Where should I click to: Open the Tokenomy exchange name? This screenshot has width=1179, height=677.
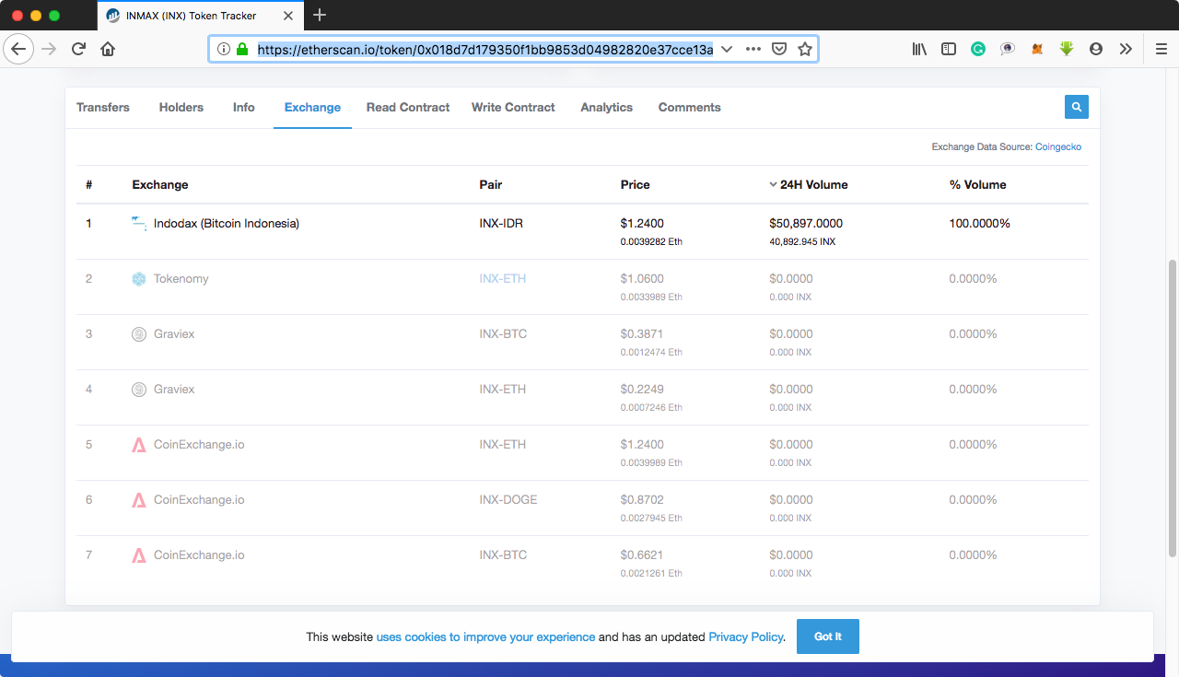(181, 278)
